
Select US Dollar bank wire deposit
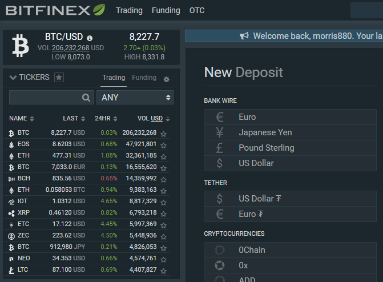290,163
